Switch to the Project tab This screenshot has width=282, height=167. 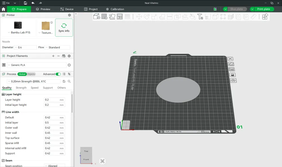click(x=91, y=9)
